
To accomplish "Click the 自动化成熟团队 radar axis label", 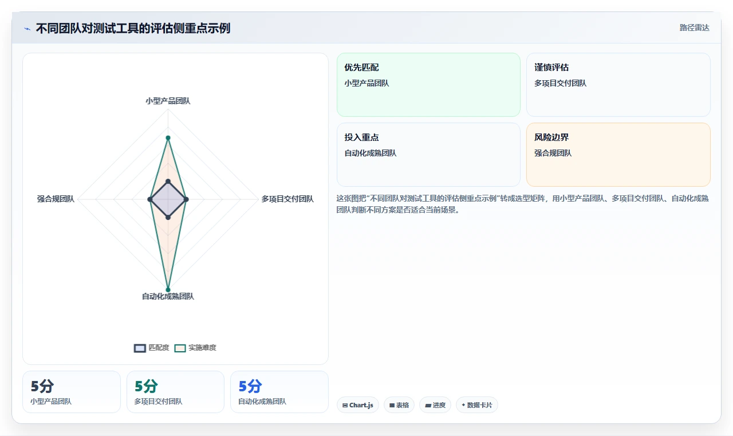I will [x=168, y=296].
